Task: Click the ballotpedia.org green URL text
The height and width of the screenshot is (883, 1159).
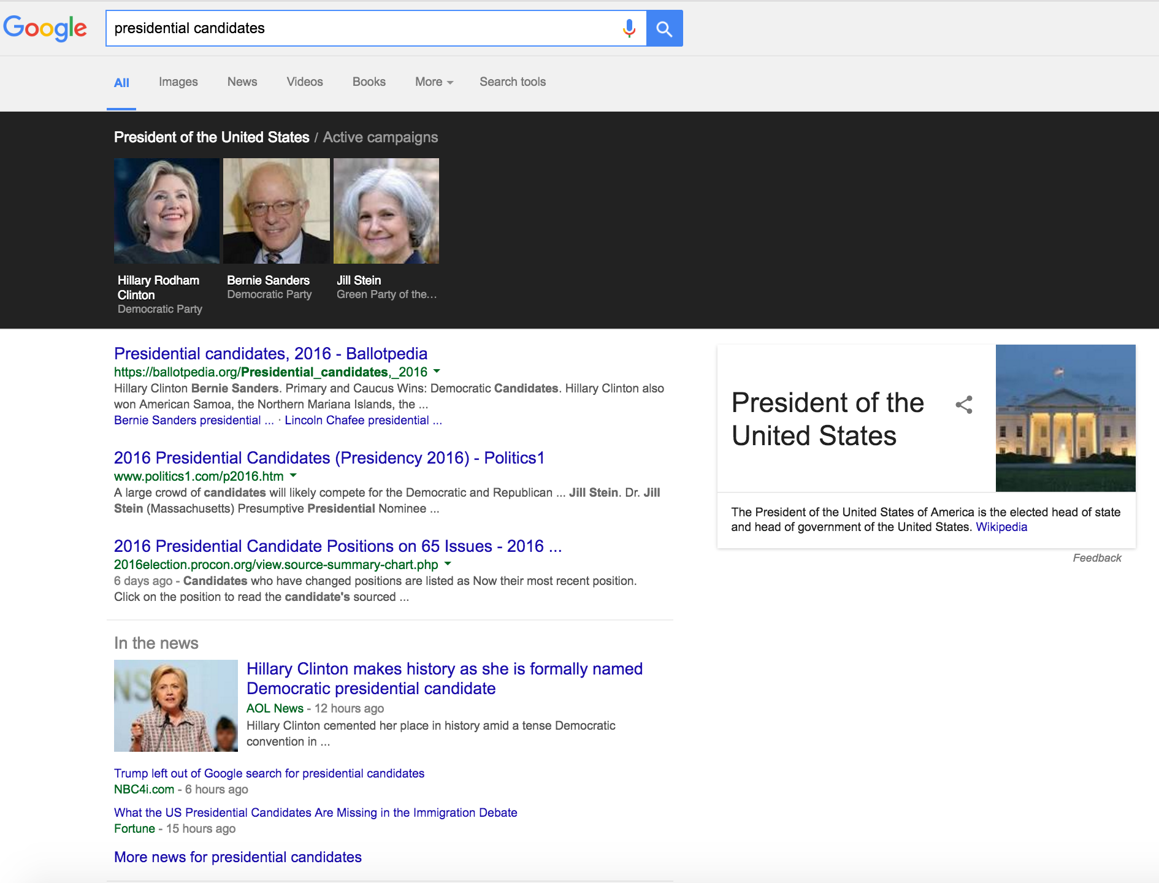Action: 270,372
